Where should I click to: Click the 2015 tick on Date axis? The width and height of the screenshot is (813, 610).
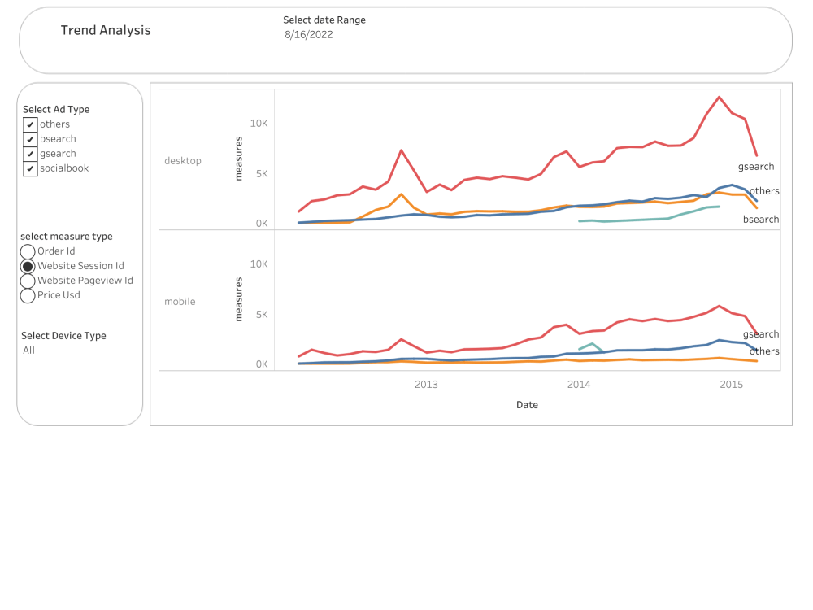click(731, 385)
